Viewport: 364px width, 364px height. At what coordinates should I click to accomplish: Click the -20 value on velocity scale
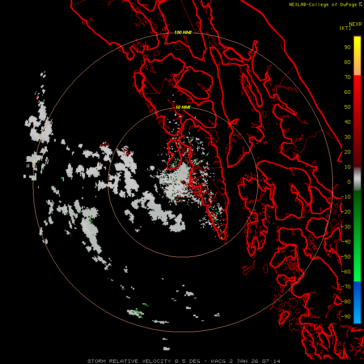click(x=346, y=212)
